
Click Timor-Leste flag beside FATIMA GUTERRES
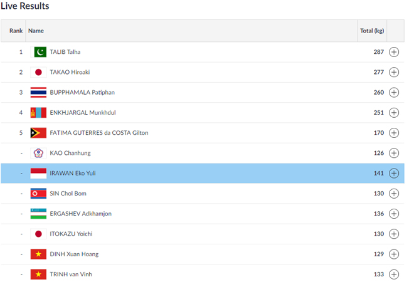[x=38, y=133]
